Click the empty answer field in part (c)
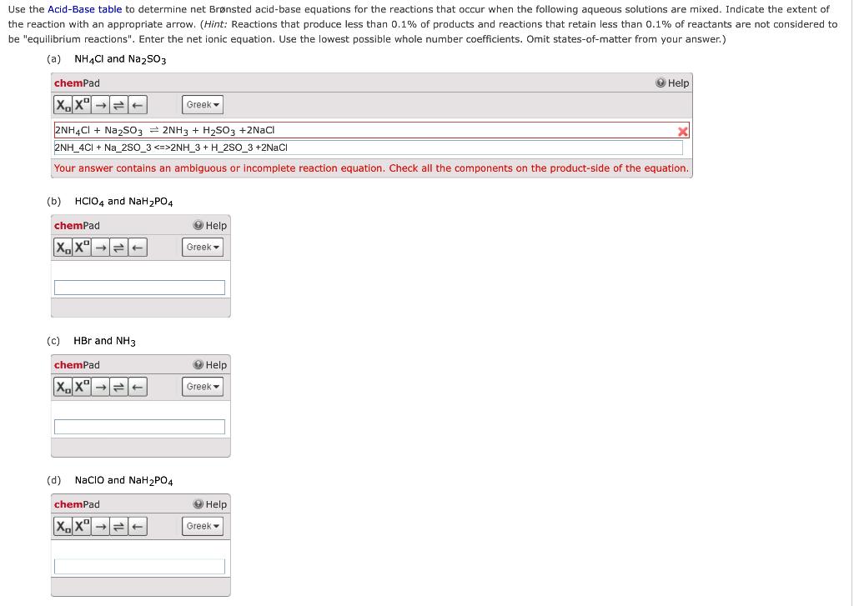 coord(139,426)
